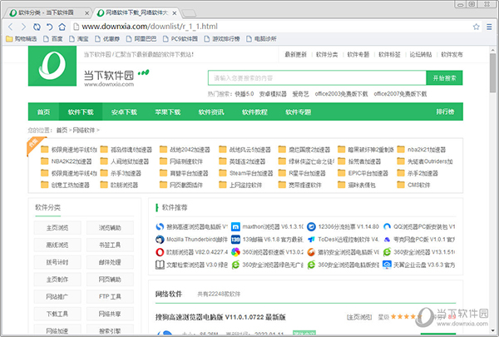Select 软件教程 in the green navigation bar
The width and height of the screenshot is (499, 337).
point(254,112)
